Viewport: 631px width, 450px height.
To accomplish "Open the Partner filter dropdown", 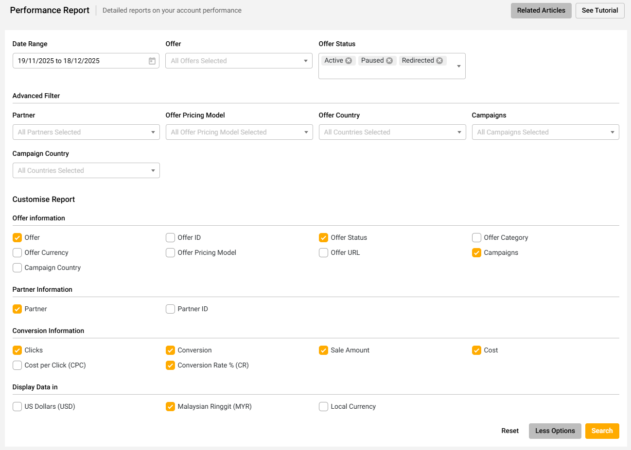I will (86, 132).
